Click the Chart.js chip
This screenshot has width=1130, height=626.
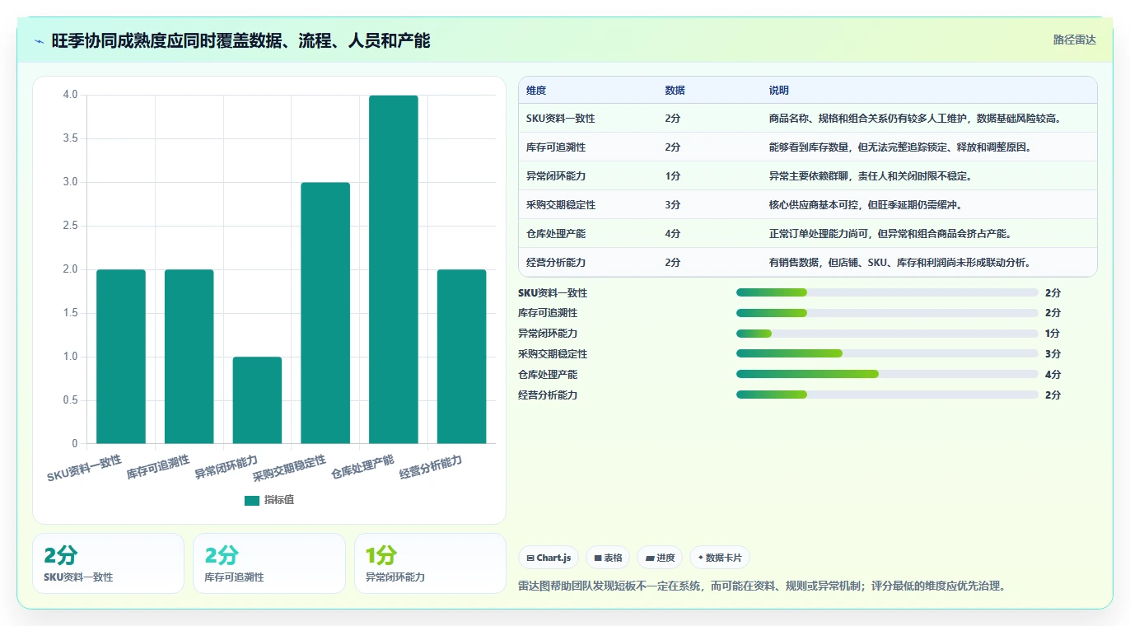(x=549, y=558)
